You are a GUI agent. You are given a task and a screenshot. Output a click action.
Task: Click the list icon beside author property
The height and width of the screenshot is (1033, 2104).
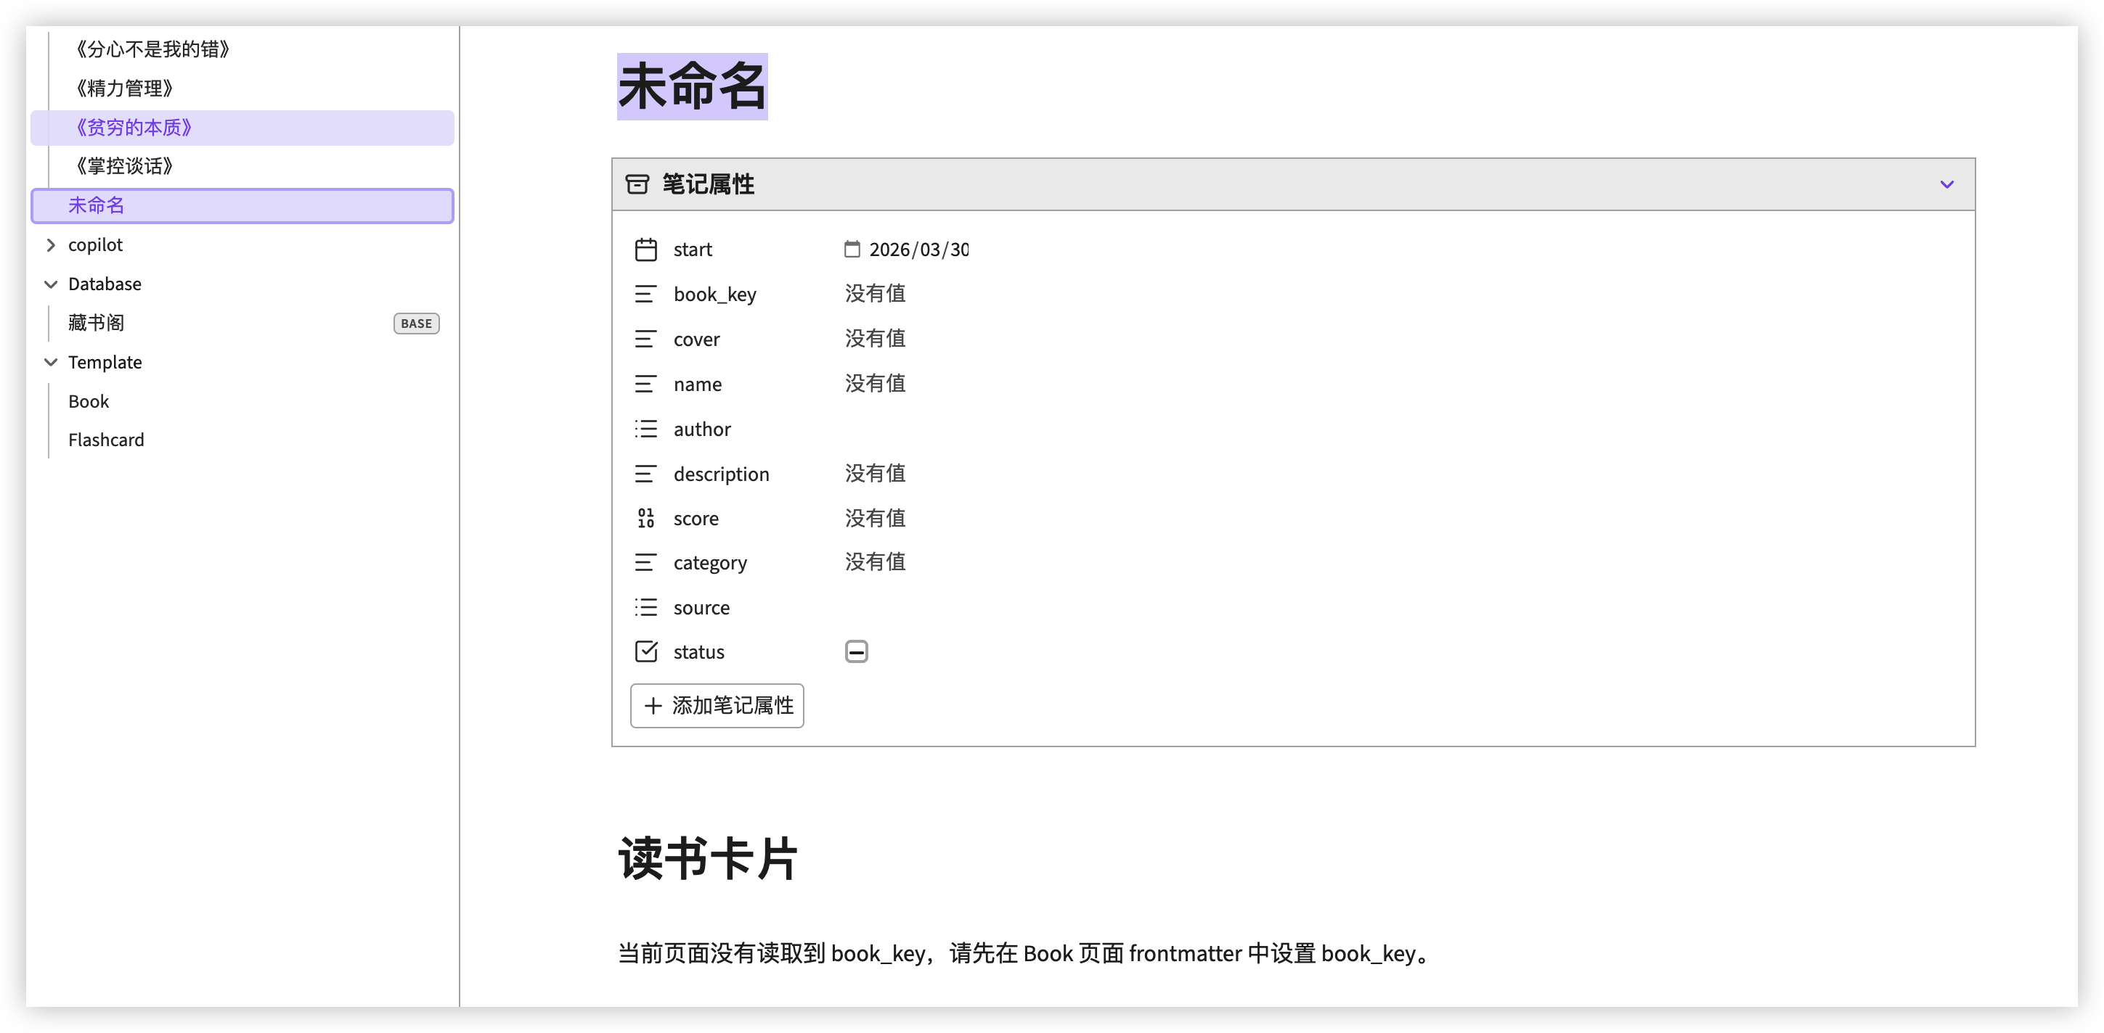tap(645, 429)
